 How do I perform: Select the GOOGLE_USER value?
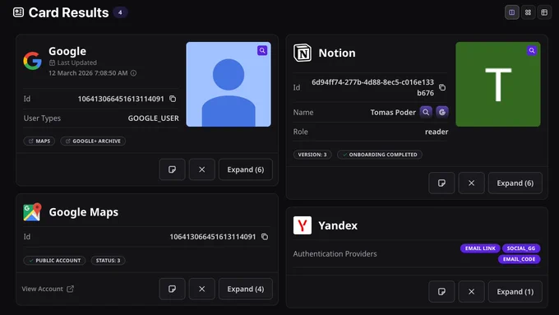coord(153,118)
